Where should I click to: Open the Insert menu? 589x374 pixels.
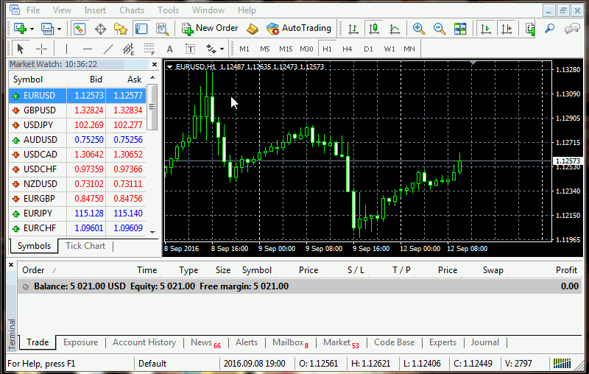coord(95,10)
